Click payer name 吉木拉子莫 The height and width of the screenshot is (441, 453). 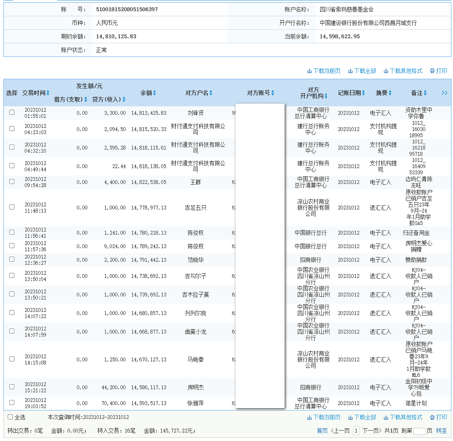(x=195, y=295)
